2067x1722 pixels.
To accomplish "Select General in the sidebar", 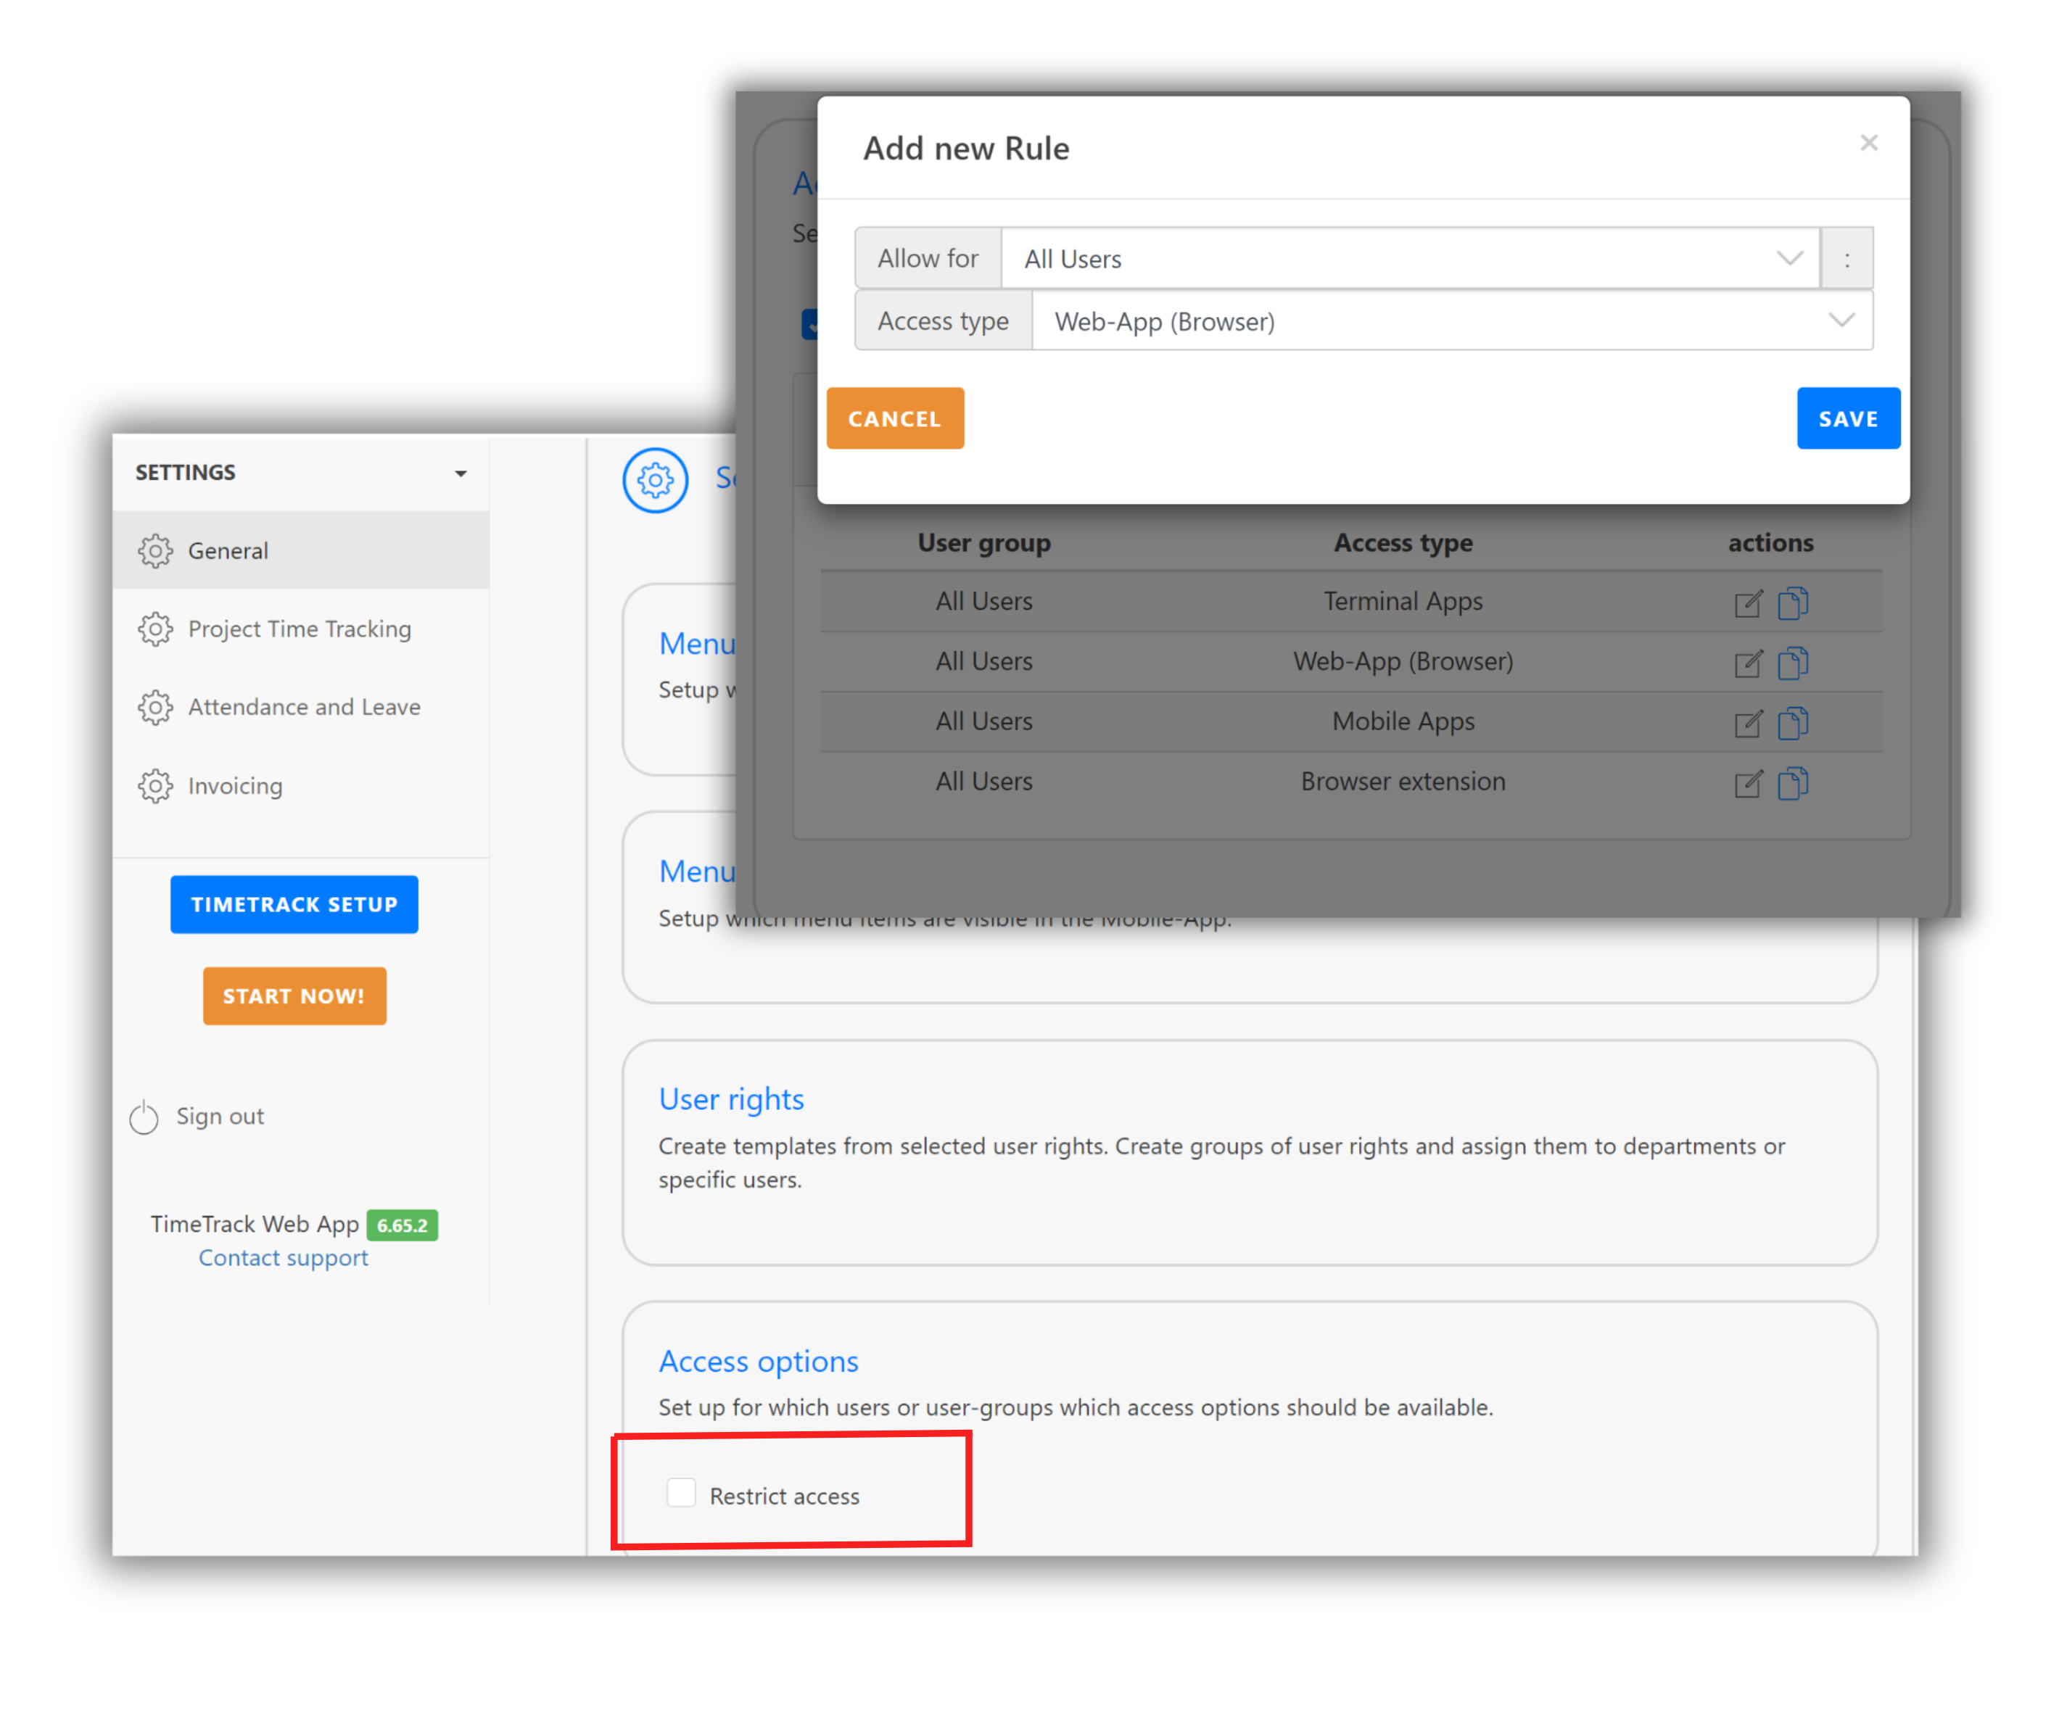I will pos(228,551).
